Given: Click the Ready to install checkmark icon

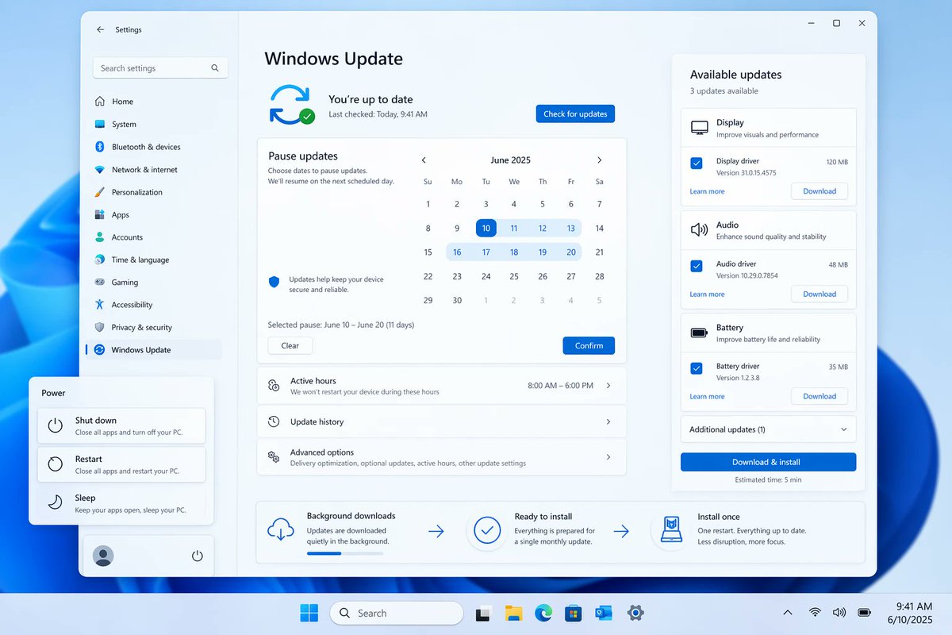Looking at the screenshot, I should (486, 529).
